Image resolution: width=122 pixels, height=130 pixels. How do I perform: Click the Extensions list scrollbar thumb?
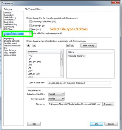[62, 59]
